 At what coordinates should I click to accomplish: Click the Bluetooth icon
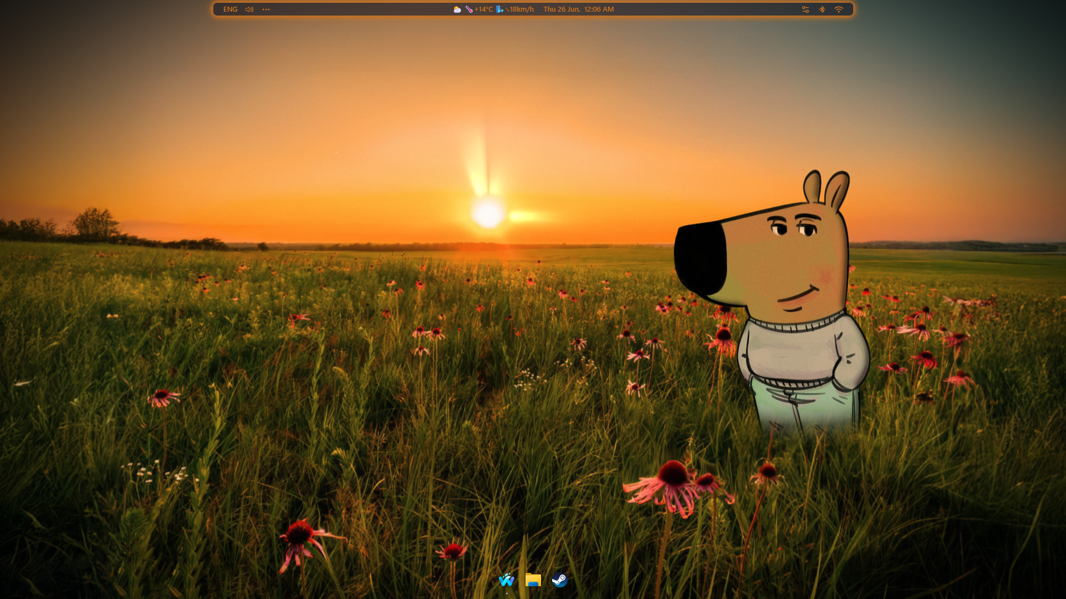click(x=822, y=9)
